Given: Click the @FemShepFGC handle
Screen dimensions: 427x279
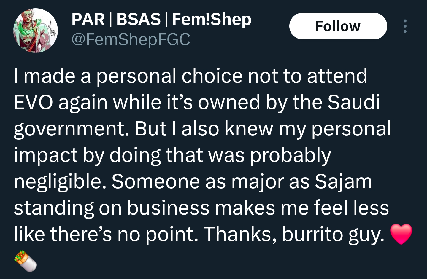Looking at the screenshot, I should (131, 39).
